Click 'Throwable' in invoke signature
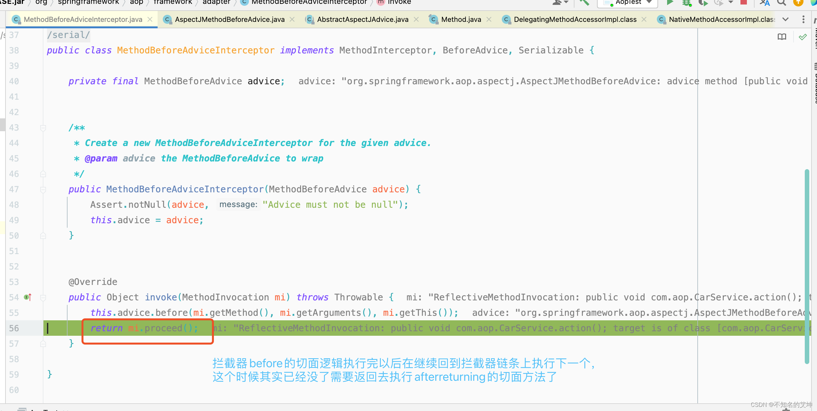The height and width of the screenshot is (411, 817). (358, 297)
